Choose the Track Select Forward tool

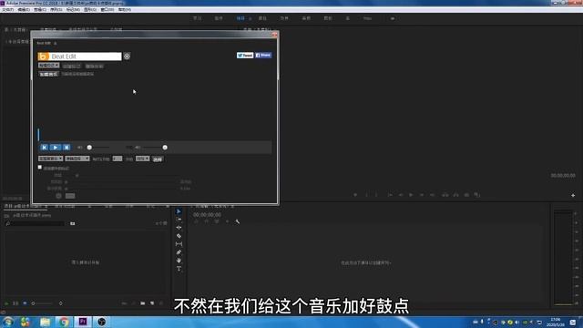(179, 220)
